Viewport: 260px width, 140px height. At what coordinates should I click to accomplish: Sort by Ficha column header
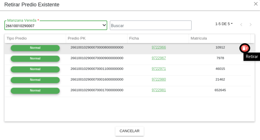pos(134,38)
